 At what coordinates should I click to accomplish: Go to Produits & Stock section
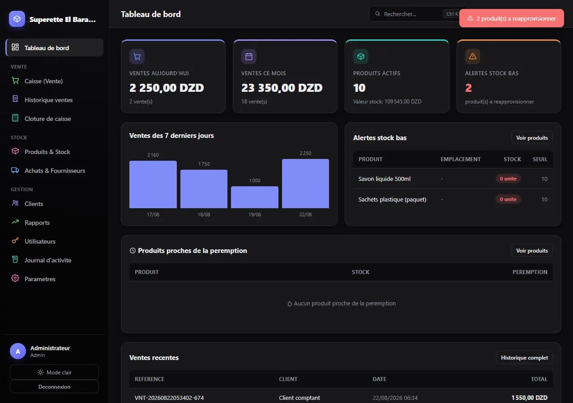[x=54, y=152]
